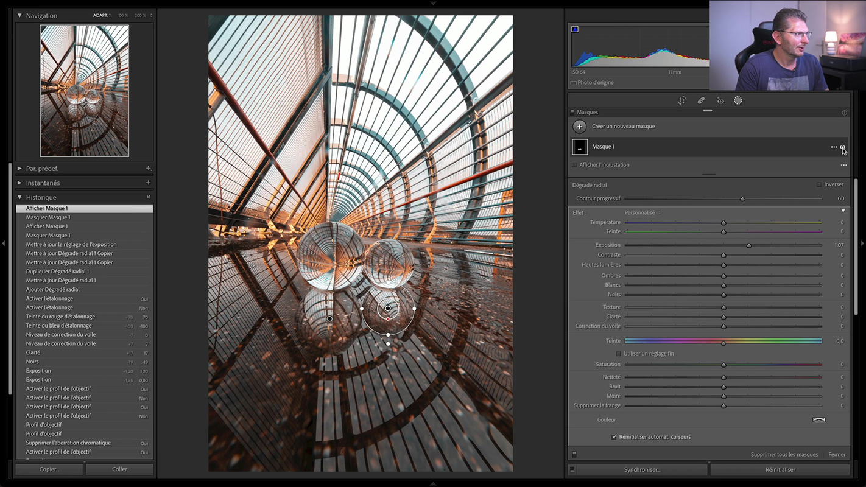Collapse the Navigation panel
Screen dimensions: 866x487
(19, 15)
